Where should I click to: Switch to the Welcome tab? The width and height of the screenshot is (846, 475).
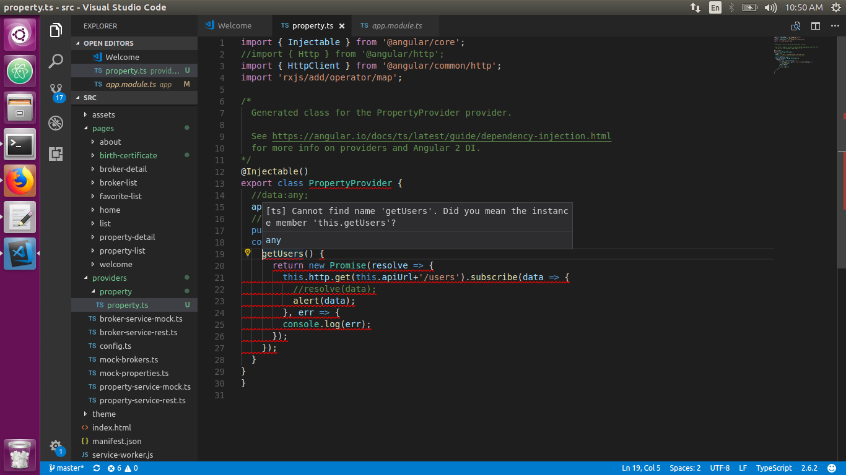234,26
